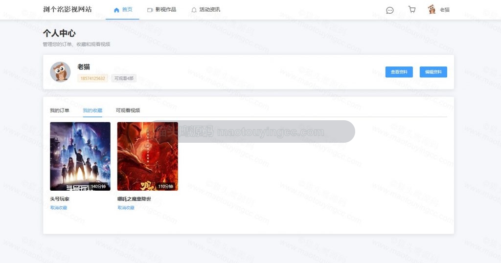Image resolution: width=501 pixels, height=263 pixels.
Task: Click 取消收藏 under 头号玩家
Action: point(59,208)
